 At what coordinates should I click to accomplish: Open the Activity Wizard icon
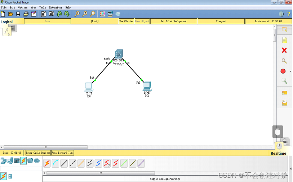[34, 14]
